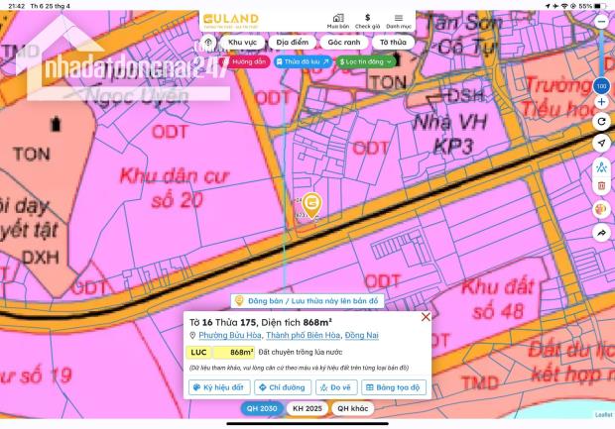Viewport: 615px width, 429px height.
Task: Tap the map layer icon beside Khu vực
Action: [x=208, y=42]
